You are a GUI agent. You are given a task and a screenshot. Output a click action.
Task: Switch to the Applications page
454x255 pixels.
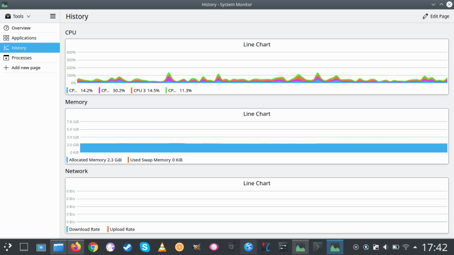[x=24, y=38]
